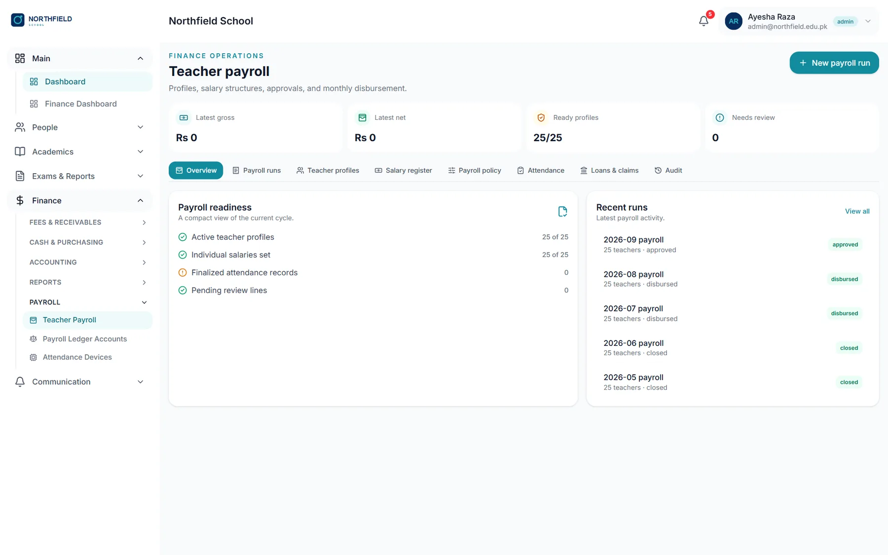The width and height of the screenshot is (888, 555).
Task: Click the Needs review alert icon
Action: (x=720, y=117)
